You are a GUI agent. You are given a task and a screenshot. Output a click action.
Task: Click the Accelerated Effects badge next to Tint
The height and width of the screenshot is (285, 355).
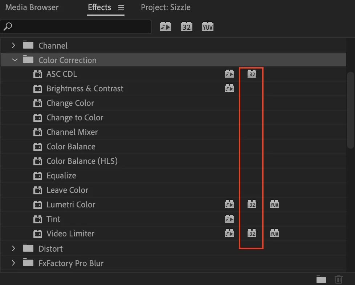tap(229, 219)
